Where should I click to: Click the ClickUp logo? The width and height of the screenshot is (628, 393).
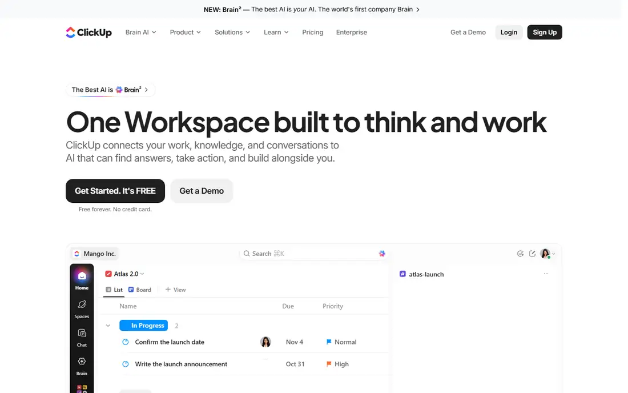pos(88,33)
